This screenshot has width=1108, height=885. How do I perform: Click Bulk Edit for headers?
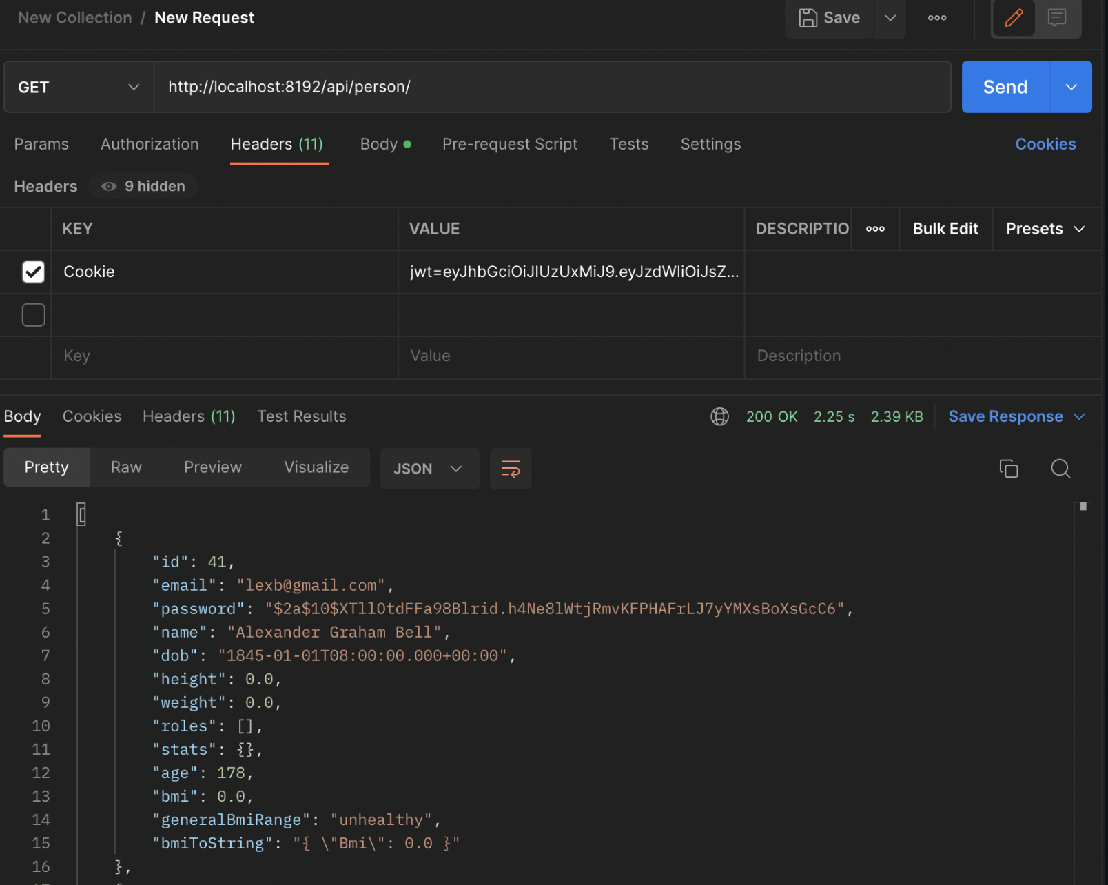(945, 229)
